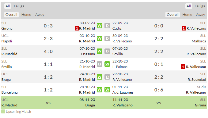Click red card icon in Cadiz row

pos(183,28)
